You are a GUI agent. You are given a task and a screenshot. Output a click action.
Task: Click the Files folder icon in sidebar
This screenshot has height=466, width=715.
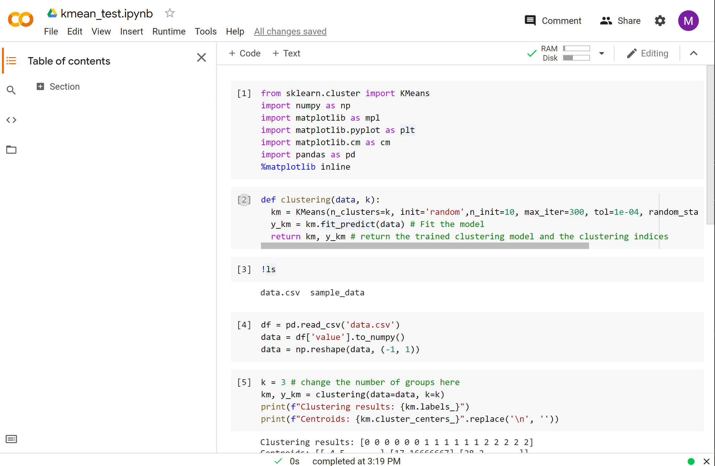tap(12, 150)
